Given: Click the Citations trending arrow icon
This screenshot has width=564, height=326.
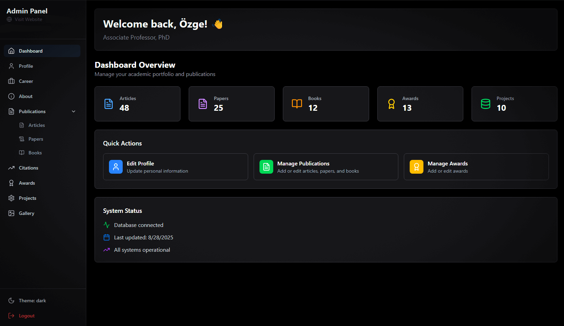Looking at the screenshot, I should (11, 168).
